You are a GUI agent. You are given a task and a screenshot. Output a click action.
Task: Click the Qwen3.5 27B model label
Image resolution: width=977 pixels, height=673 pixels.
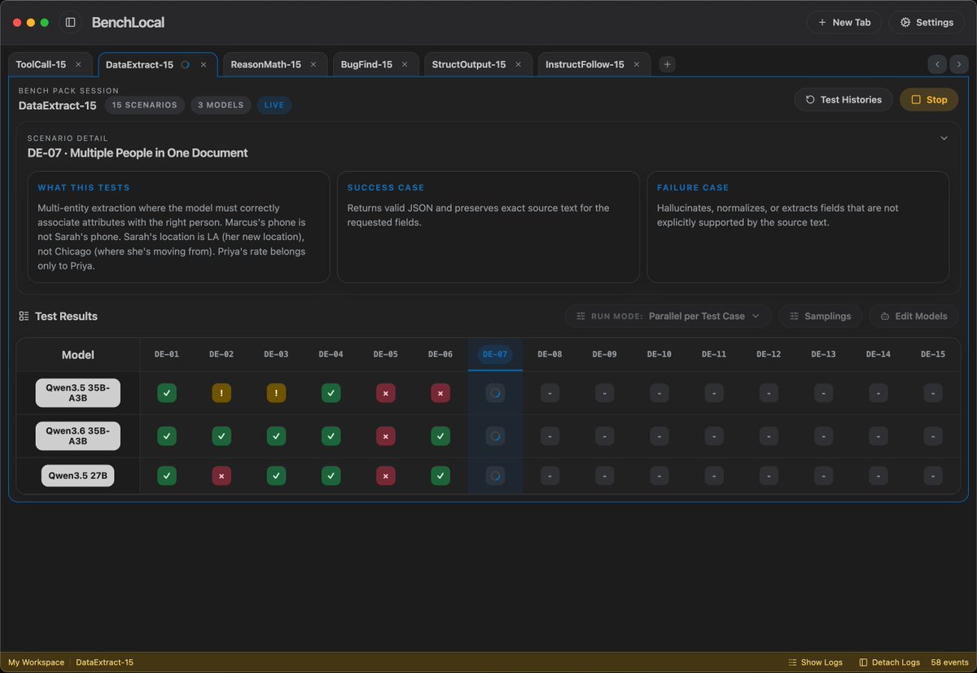[78, 476]
